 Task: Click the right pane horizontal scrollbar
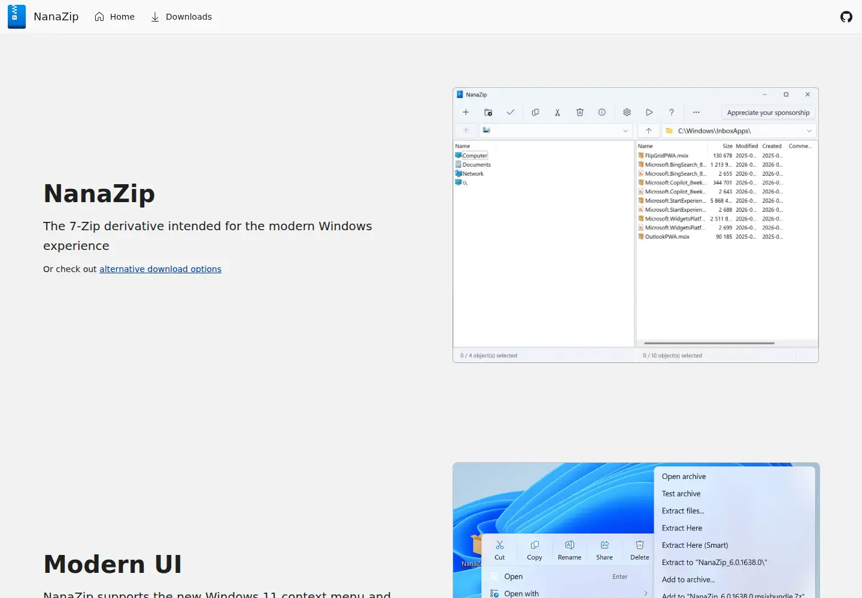(x=709, y=343)
